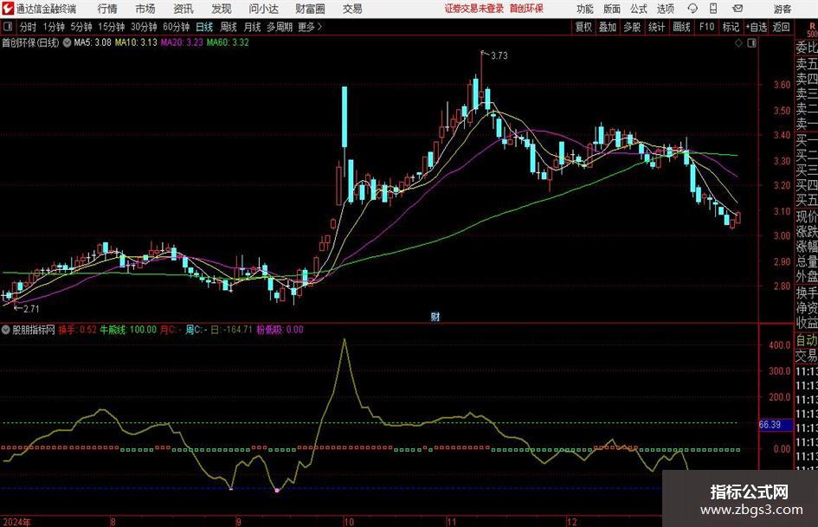Image resolution: width=818 pixels, height=527 pixels.
Task: Switch to 分时 chart tab
Action: (x=28, y=27)
